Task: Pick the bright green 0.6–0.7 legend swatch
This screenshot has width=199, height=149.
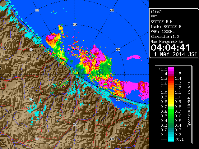Action: point(171,111)
